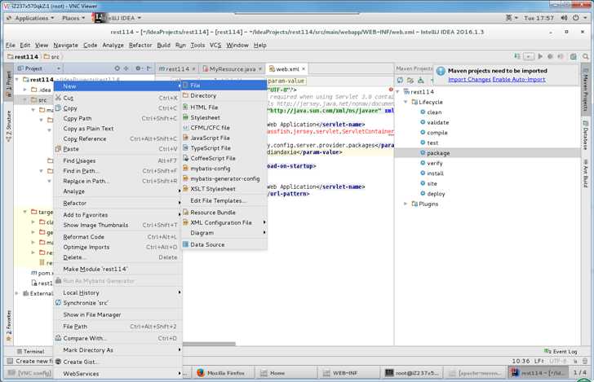Open the Database side tab
The height and width of the screenshot is (382, 594).
pyautogui.click(x=586, y=136)
